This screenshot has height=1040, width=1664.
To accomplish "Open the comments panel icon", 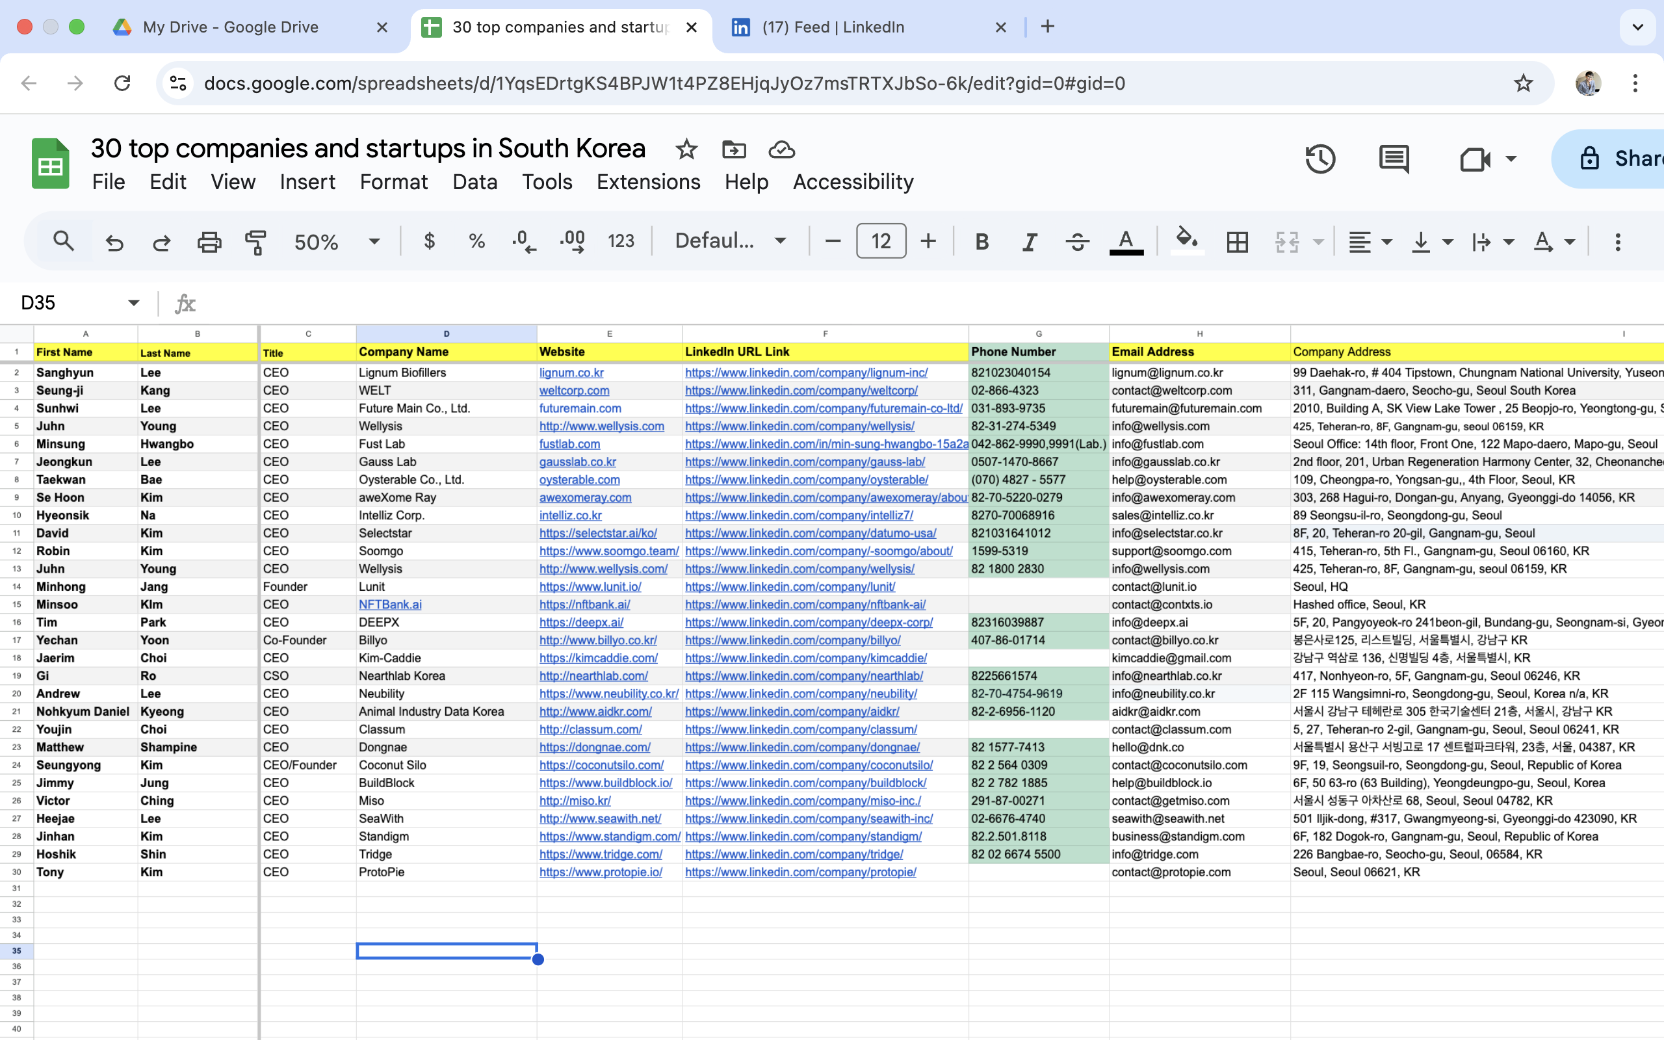I will pos(1394,160).
